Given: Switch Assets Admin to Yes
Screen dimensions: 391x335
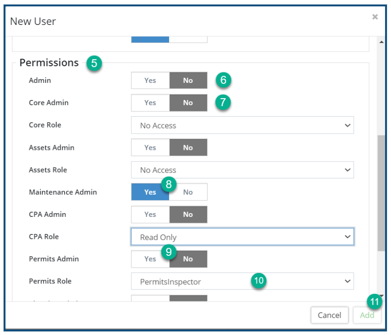Looking at the screenshot, I should click(x=150, y=148).
